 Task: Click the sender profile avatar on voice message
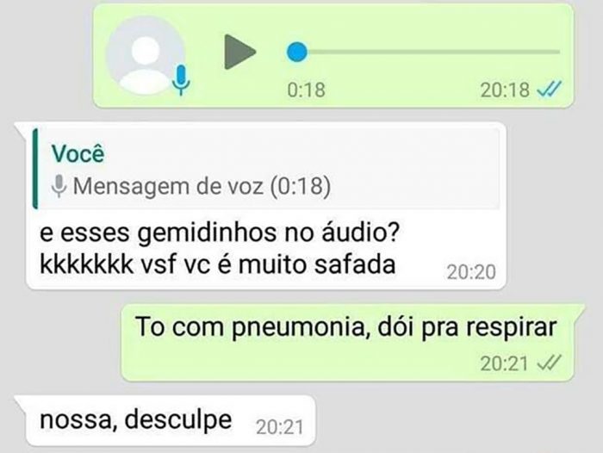pyautogui.click(x=145, y=56)
